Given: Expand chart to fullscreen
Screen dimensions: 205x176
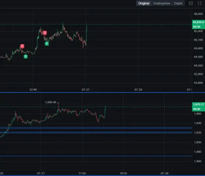Looking at the screenshot, I should (200, 3).
